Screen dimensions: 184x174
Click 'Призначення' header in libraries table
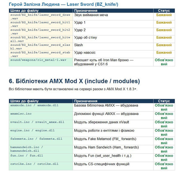(x=86, y=101)
